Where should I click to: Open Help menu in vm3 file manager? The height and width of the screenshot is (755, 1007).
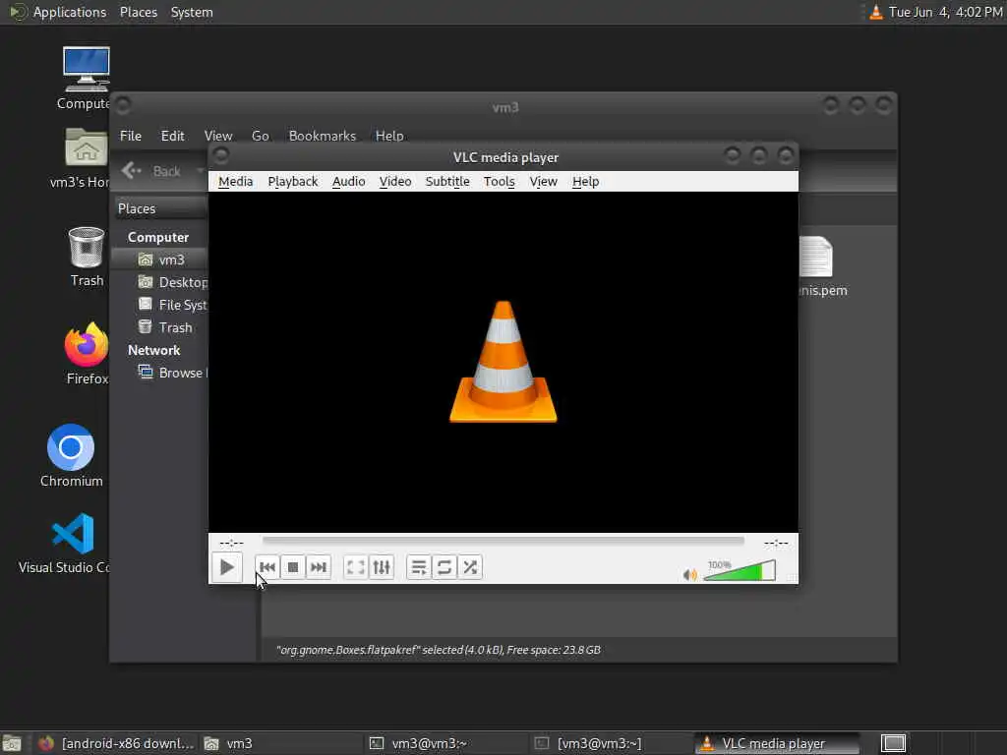coord(389,136)
